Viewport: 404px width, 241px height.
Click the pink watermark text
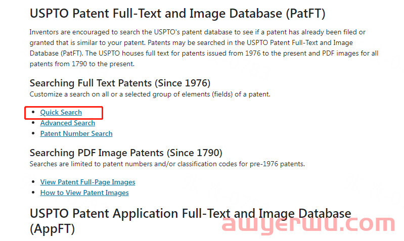308,224
